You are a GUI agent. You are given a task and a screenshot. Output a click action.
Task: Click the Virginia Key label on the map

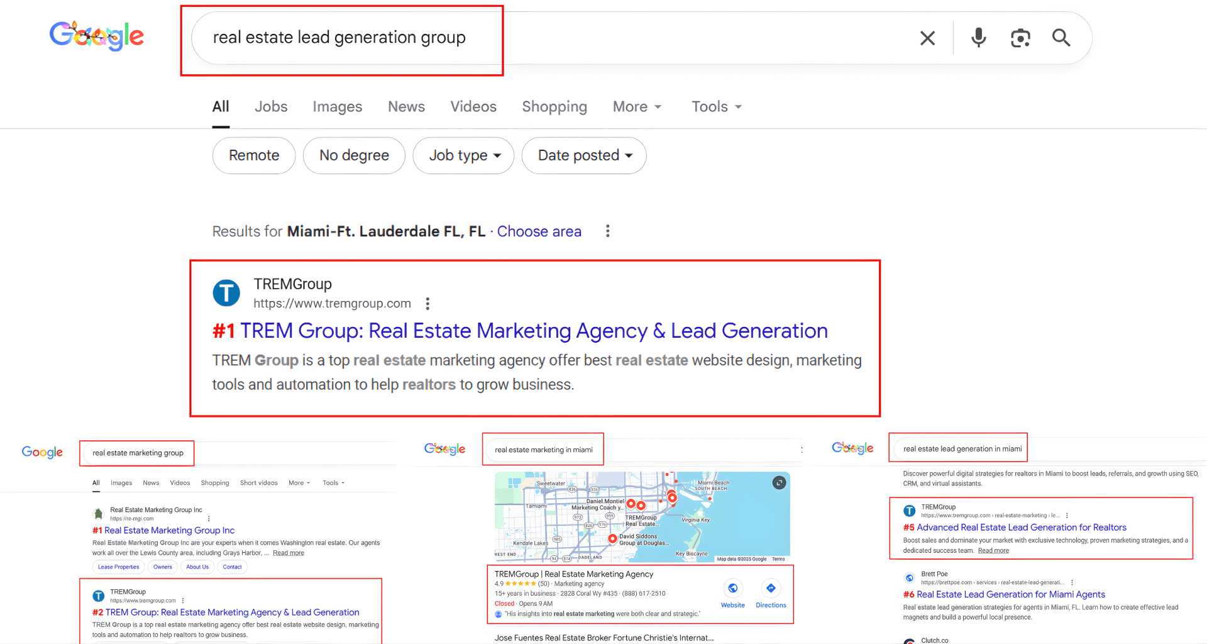pos(695,520)
